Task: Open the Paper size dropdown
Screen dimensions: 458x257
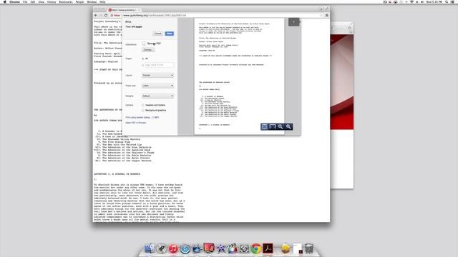Action: 157,86
